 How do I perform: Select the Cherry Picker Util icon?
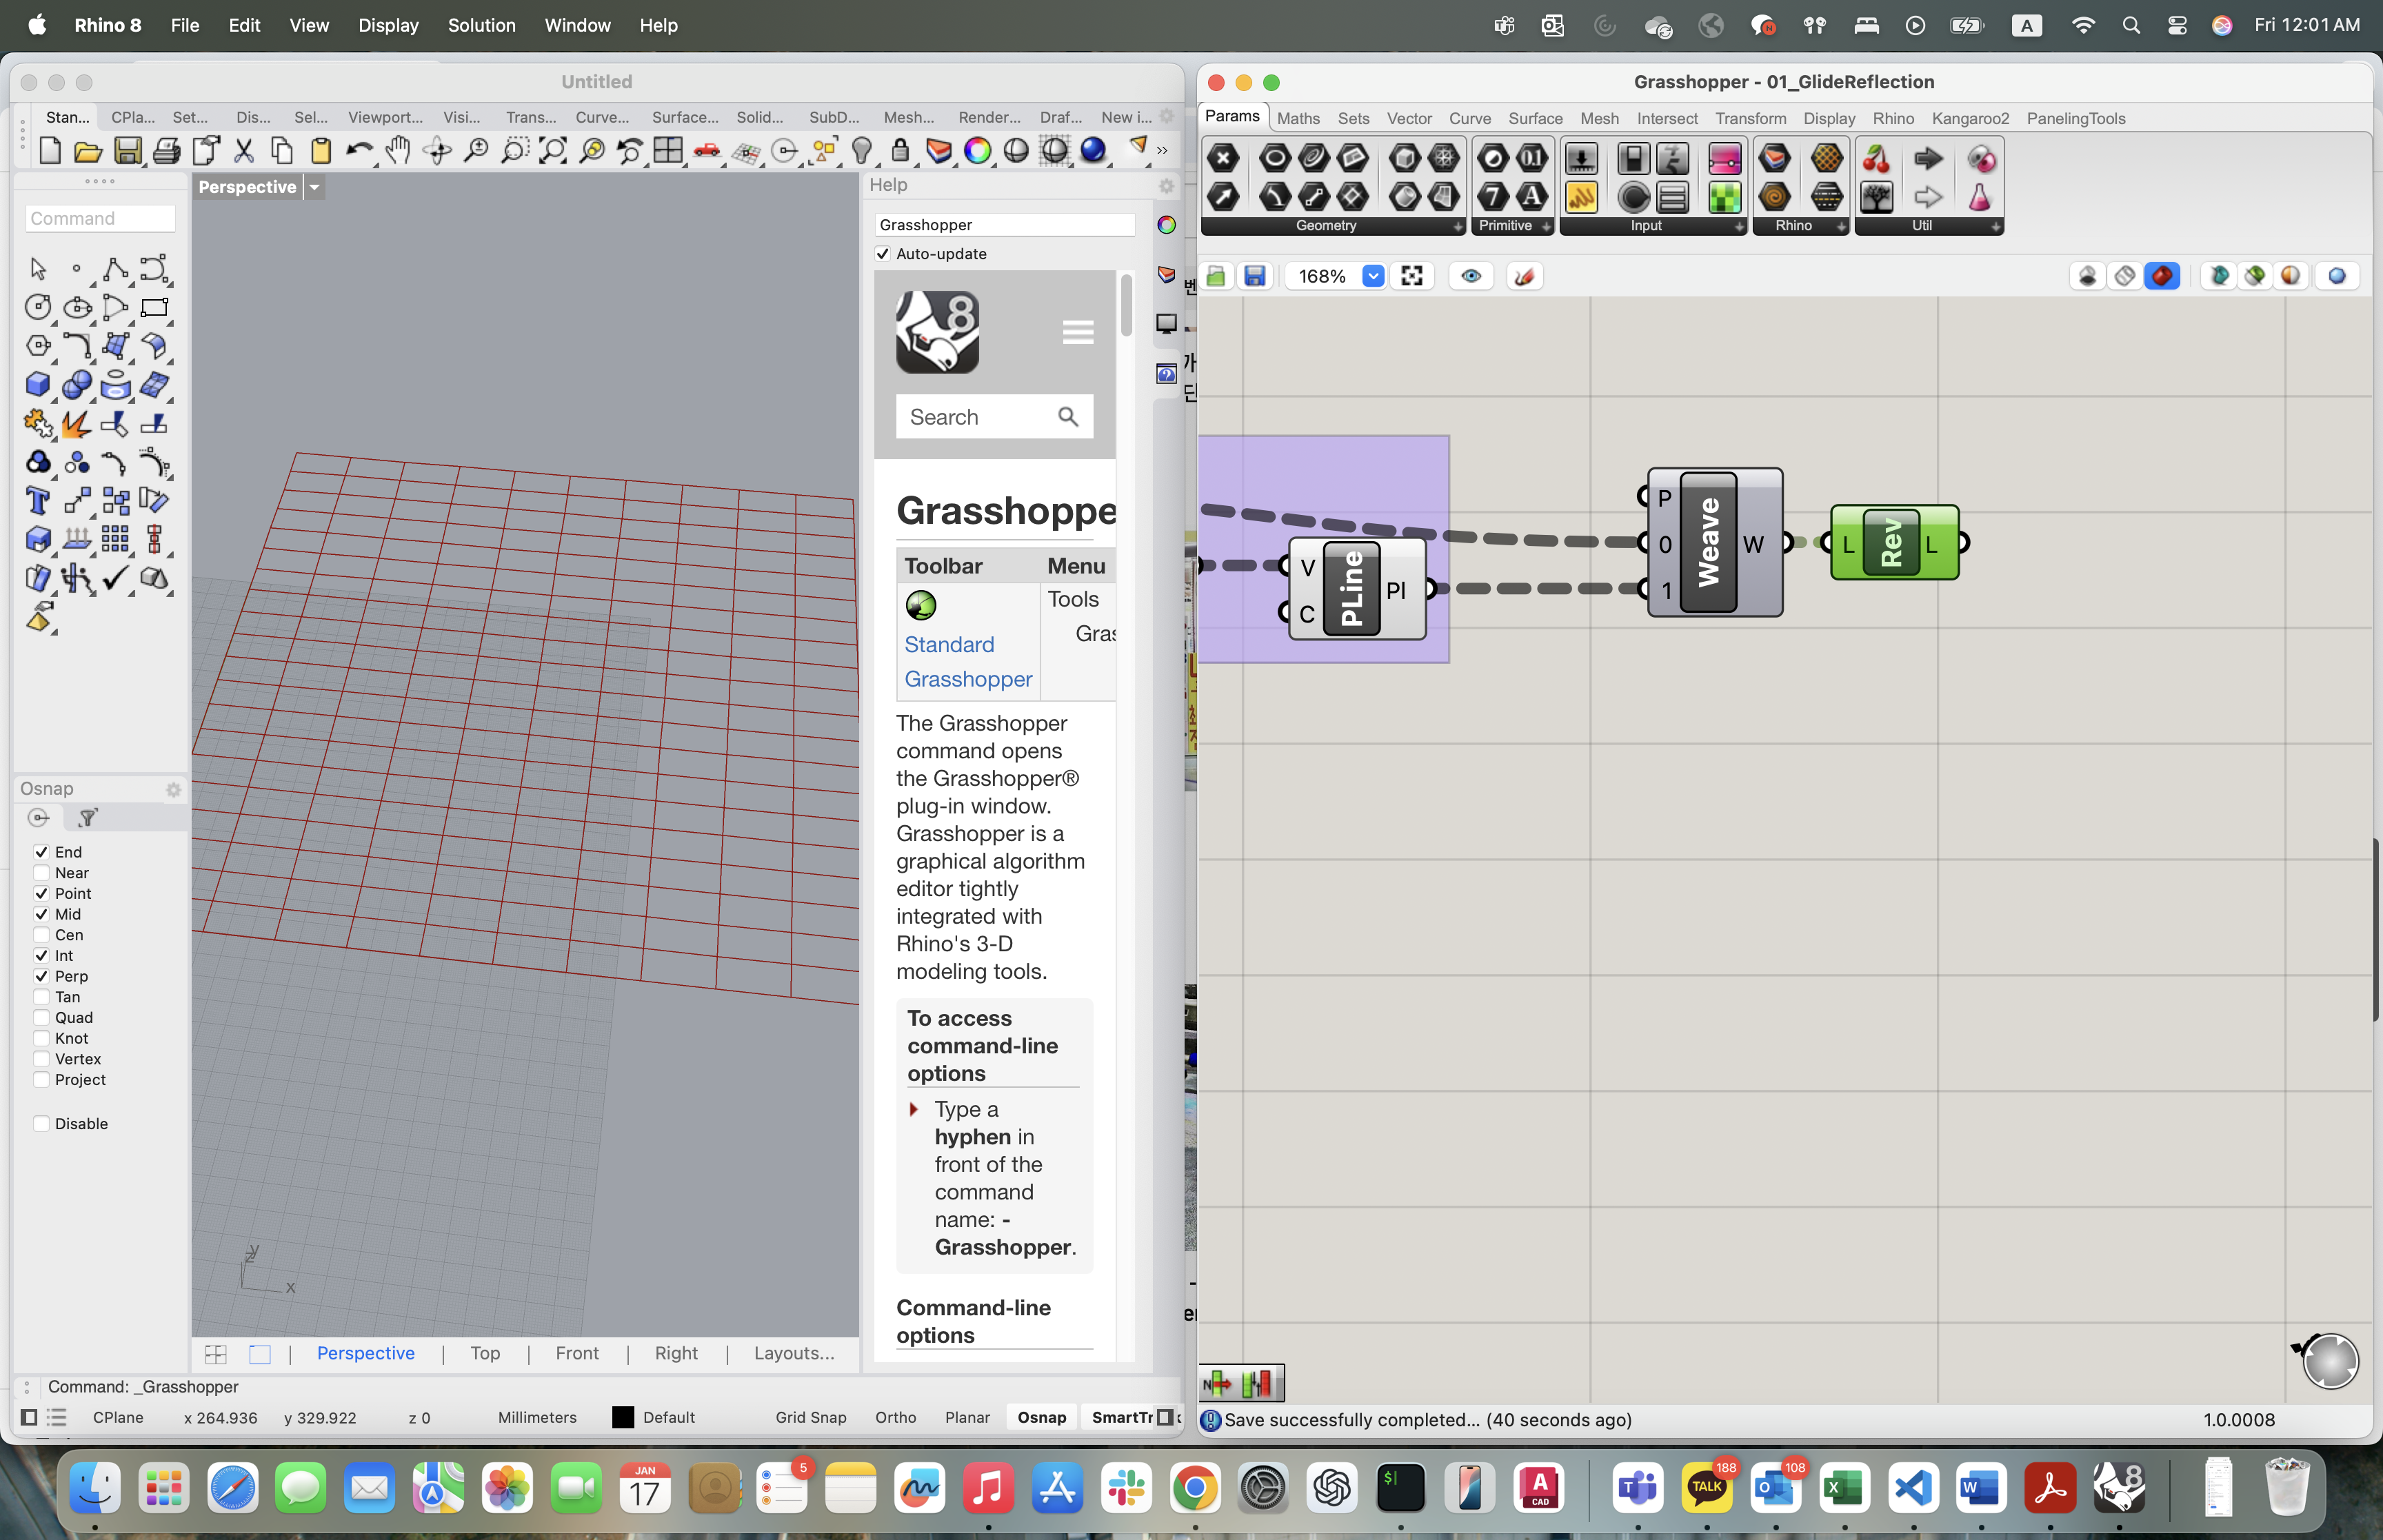pos(1877,159)
